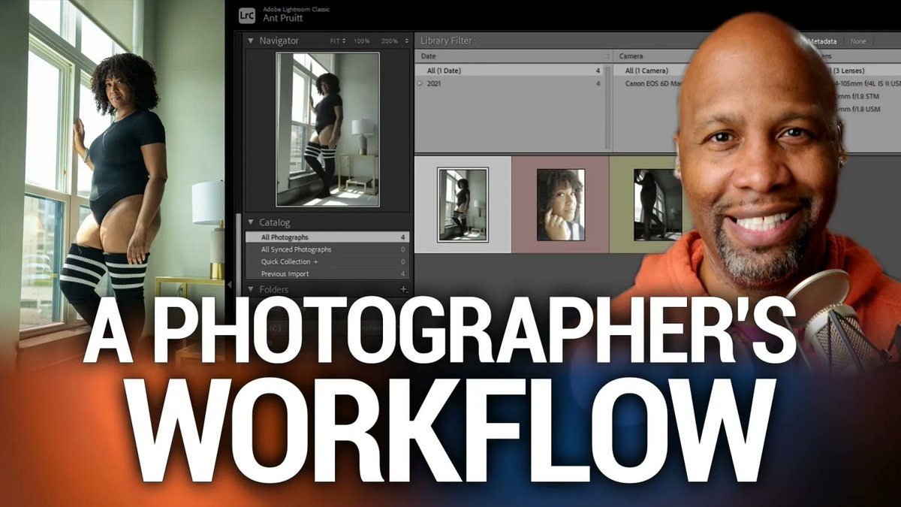
Task: Click the Library Filter label
Action: [x=449, y=41]
